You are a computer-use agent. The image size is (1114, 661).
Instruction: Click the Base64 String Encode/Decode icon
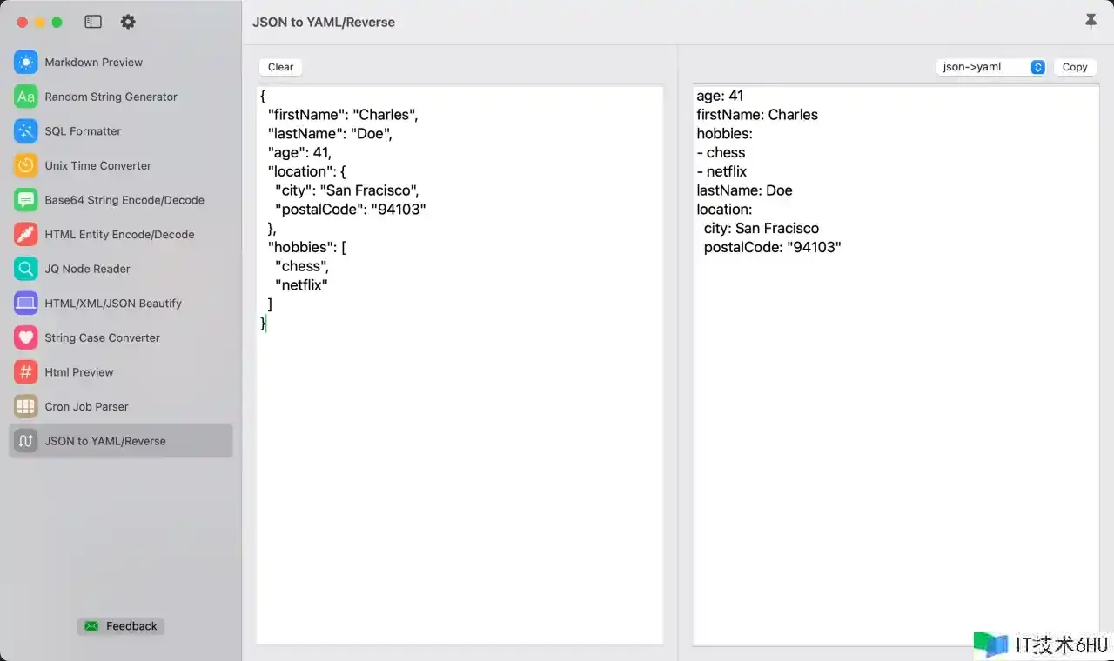26,200
